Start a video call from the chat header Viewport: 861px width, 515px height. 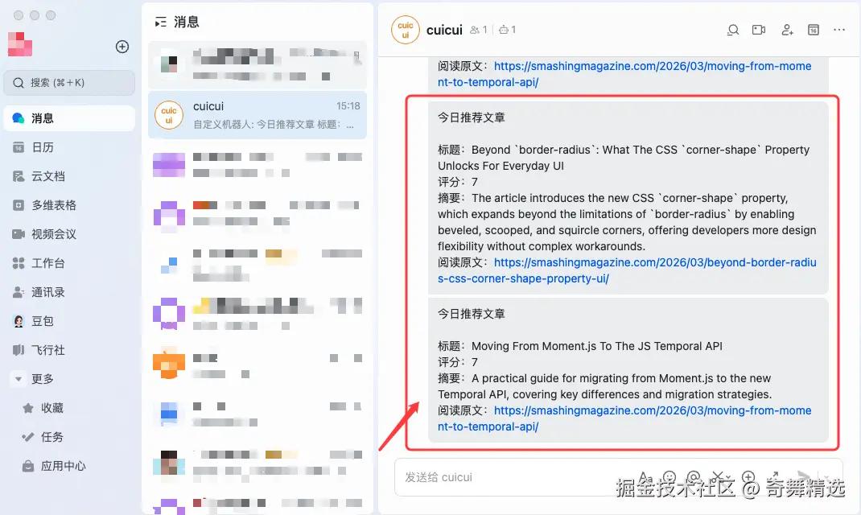pos(759,30)
